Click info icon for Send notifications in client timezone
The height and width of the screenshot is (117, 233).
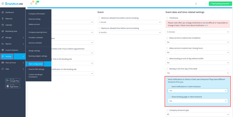169,86
